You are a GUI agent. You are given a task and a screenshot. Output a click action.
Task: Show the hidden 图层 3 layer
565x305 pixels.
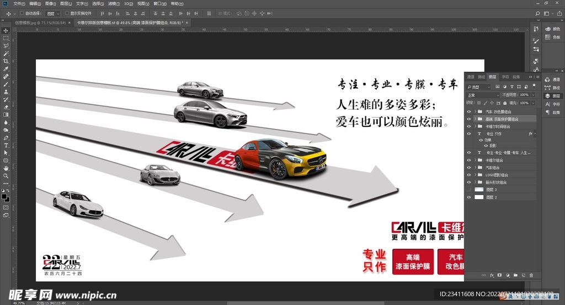469,189
